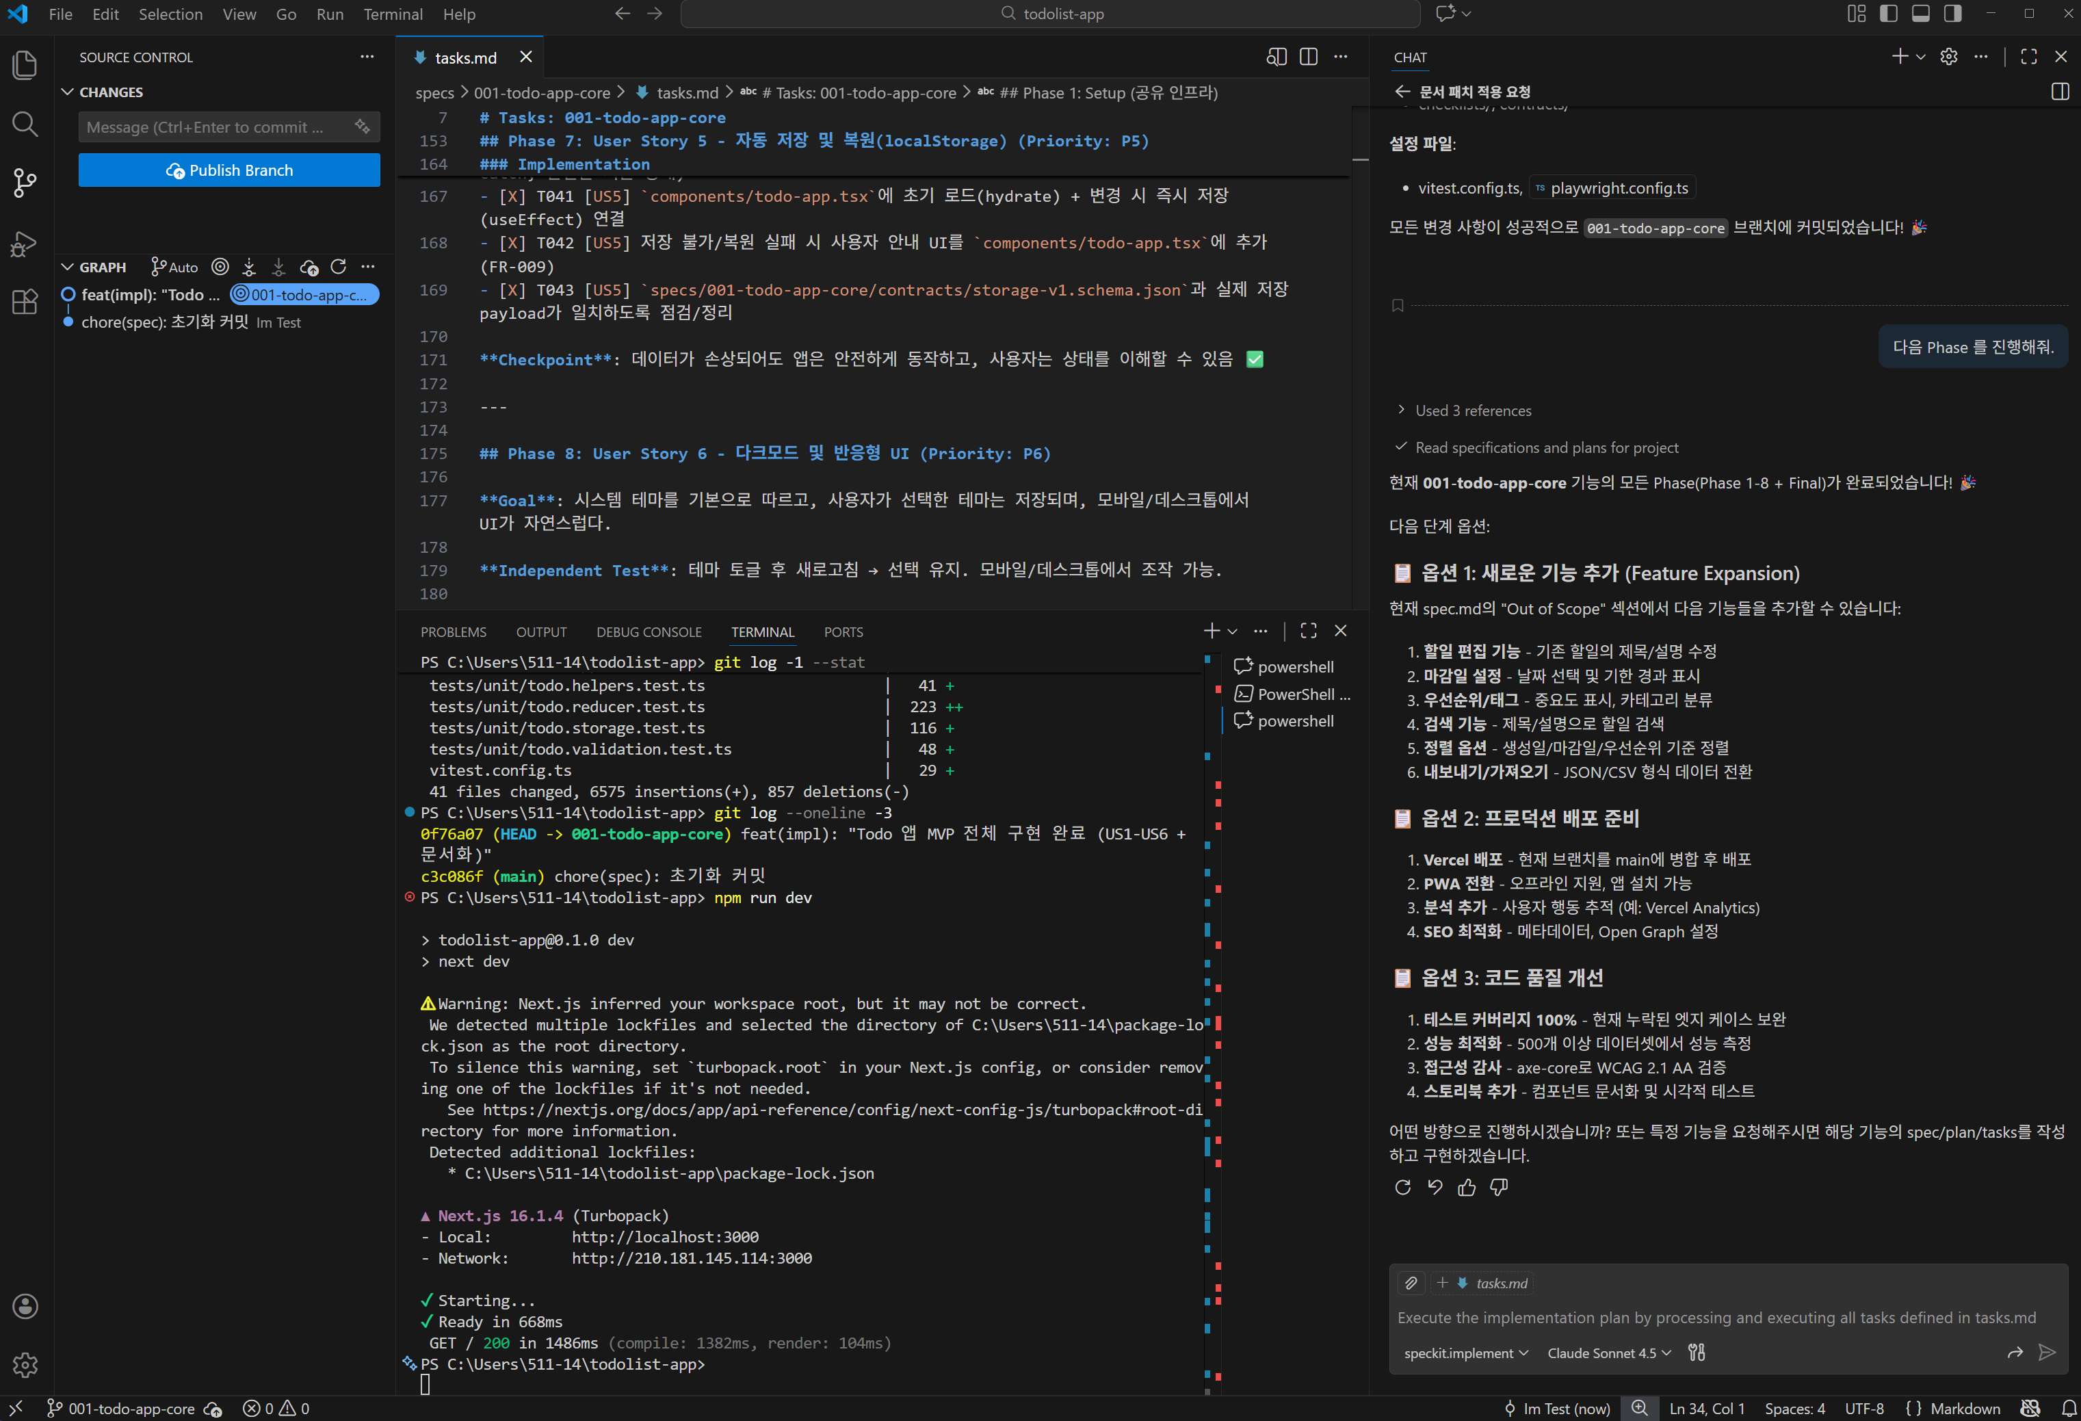Viewport: 2081px width, 1421px height.
Task: Open the Extensions view icon
Action: click(25, 302)
